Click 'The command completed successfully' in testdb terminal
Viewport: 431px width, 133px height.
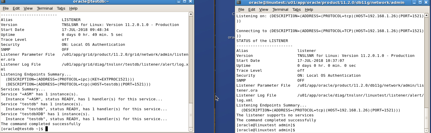41,124
